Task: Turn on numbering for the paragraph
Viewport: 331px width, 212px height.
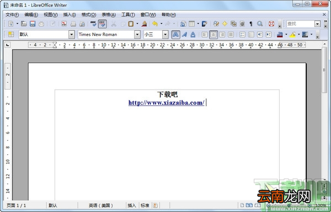Action: click(x=242, y=35)
